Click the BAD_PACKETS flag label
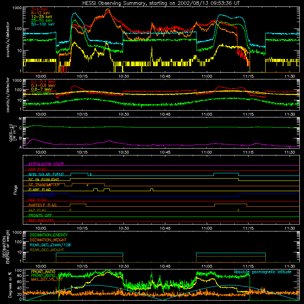This screenshot has height=304, width=304. (x=41, y=220)
